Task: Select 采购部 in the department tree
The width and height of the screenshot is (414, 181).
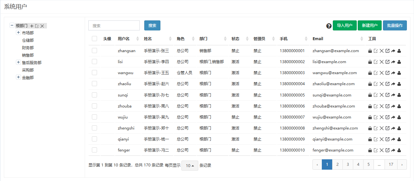Action: (x=28, y=70)
